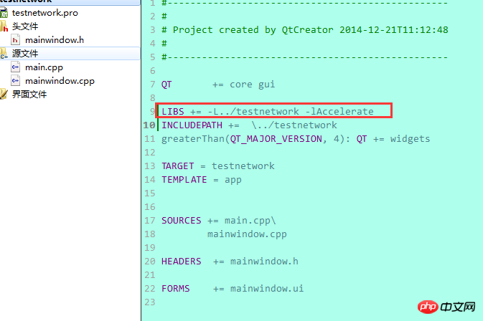Click the C++ file icon beside main.cpp
483x321 pixels.
[15, 67]
